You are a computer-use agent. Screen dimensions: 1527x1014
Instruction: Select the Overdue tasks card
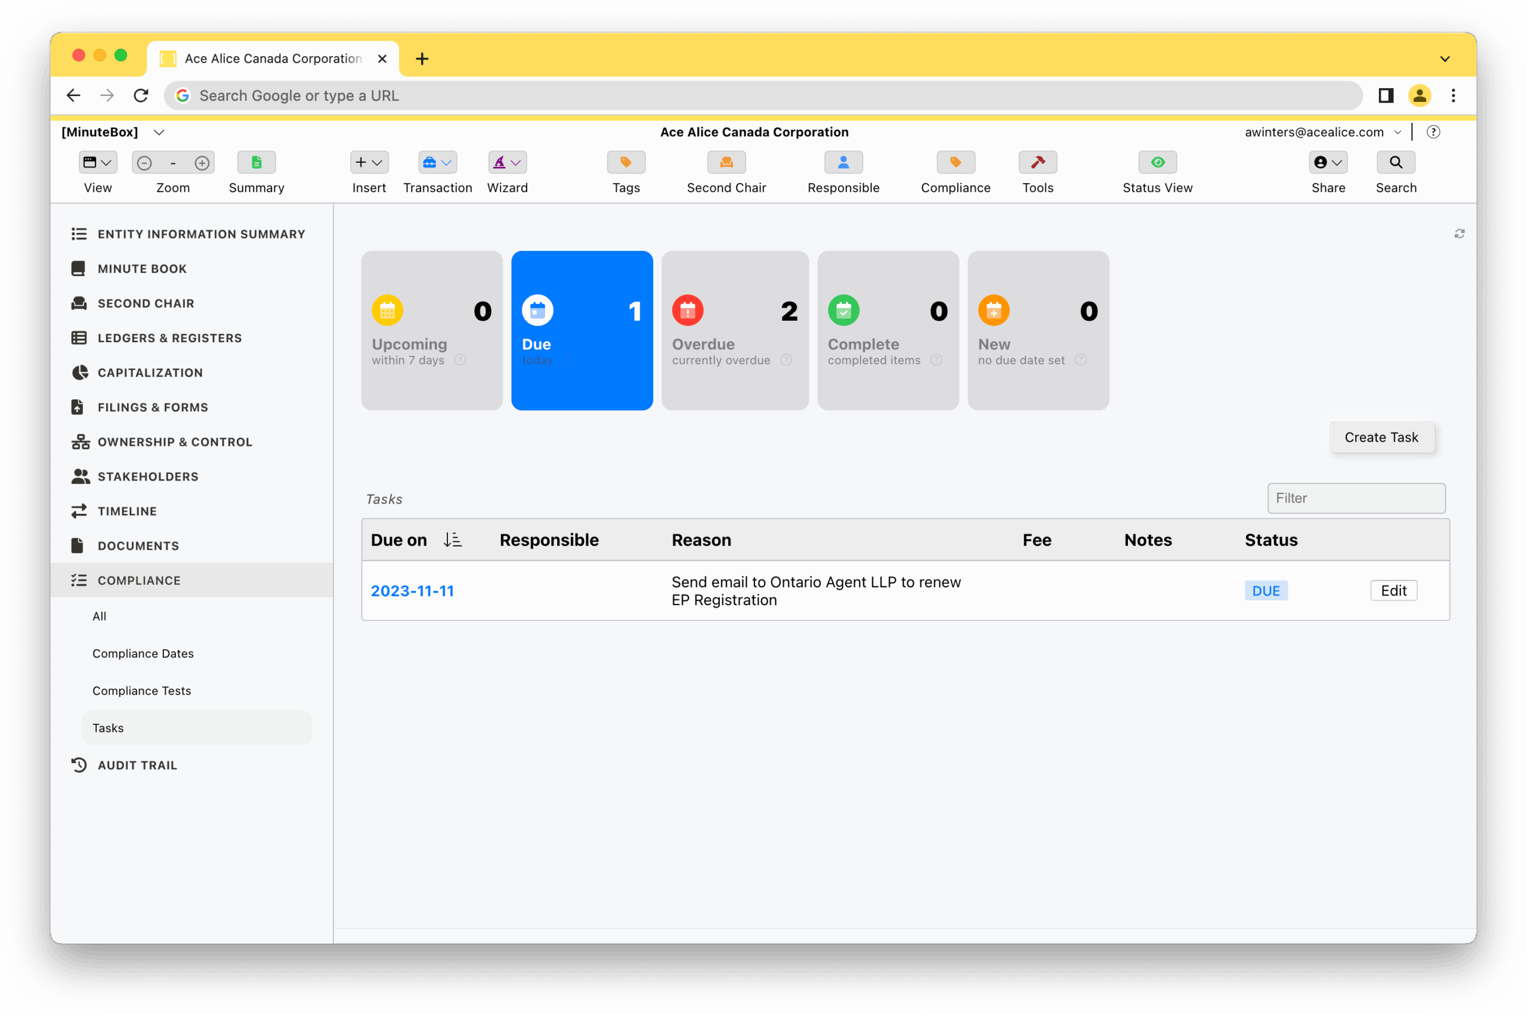[x=734, y=330]
